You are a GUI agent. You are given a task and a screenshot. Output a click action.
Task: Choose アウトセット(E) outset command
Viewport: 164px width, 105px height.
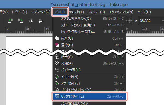click(89, 83)
